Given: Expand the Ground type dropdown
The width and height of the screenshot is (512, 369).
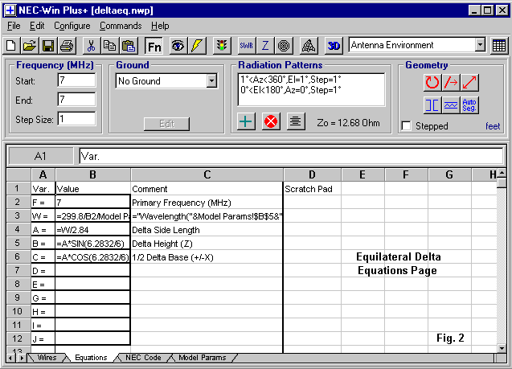Looking at the screenshot, I should (211, 81).
